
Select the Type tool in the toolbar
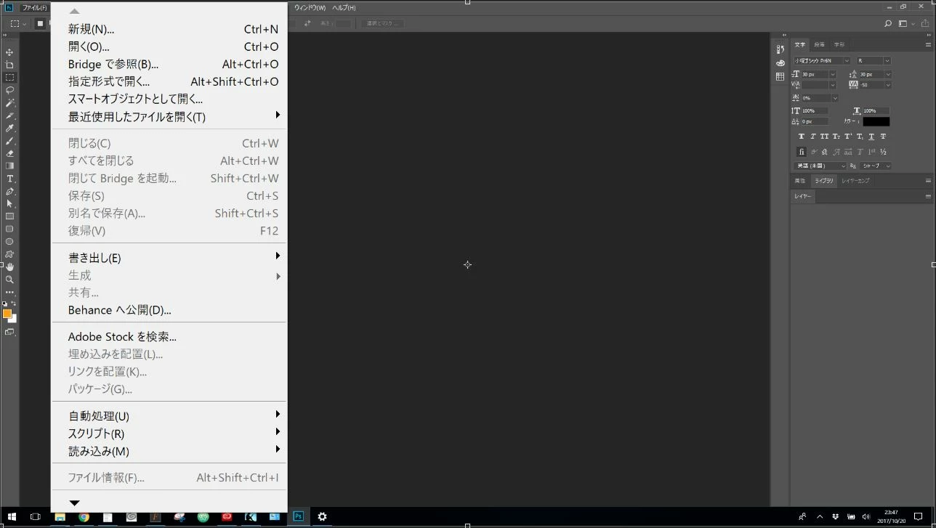9,179
